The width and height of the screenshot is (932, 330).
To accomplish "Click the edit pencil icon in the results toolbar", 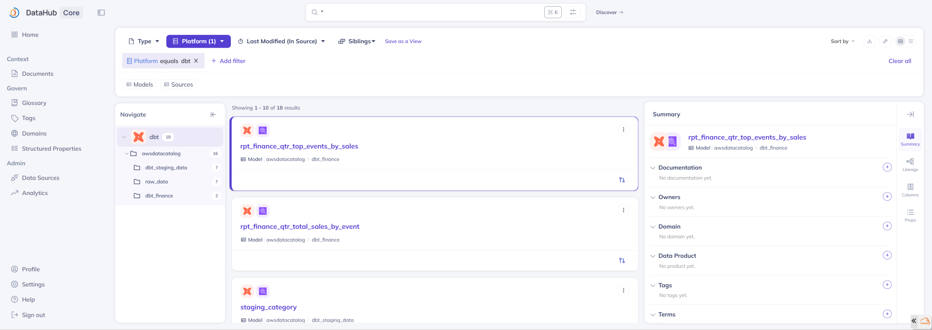I will tap(885, 41).
